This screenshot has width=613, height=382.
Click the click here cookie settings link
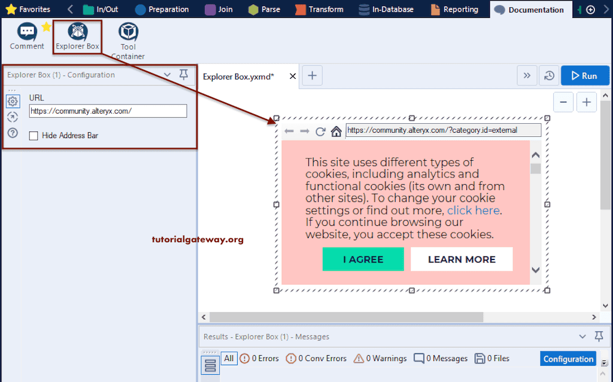pos(474,210)
